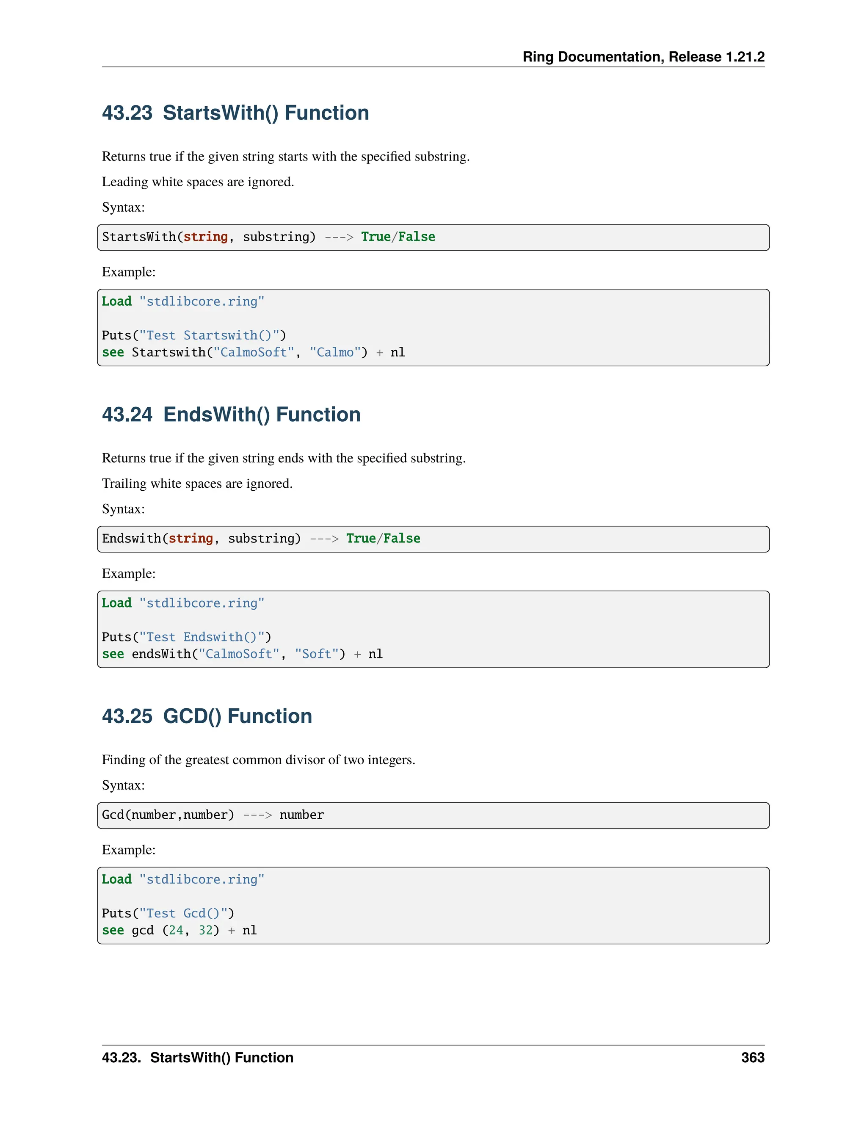This screenshot has height=1122, width=867.
Task: Click Puts("Test Endswith()") code line
Action: pos(186,637)
